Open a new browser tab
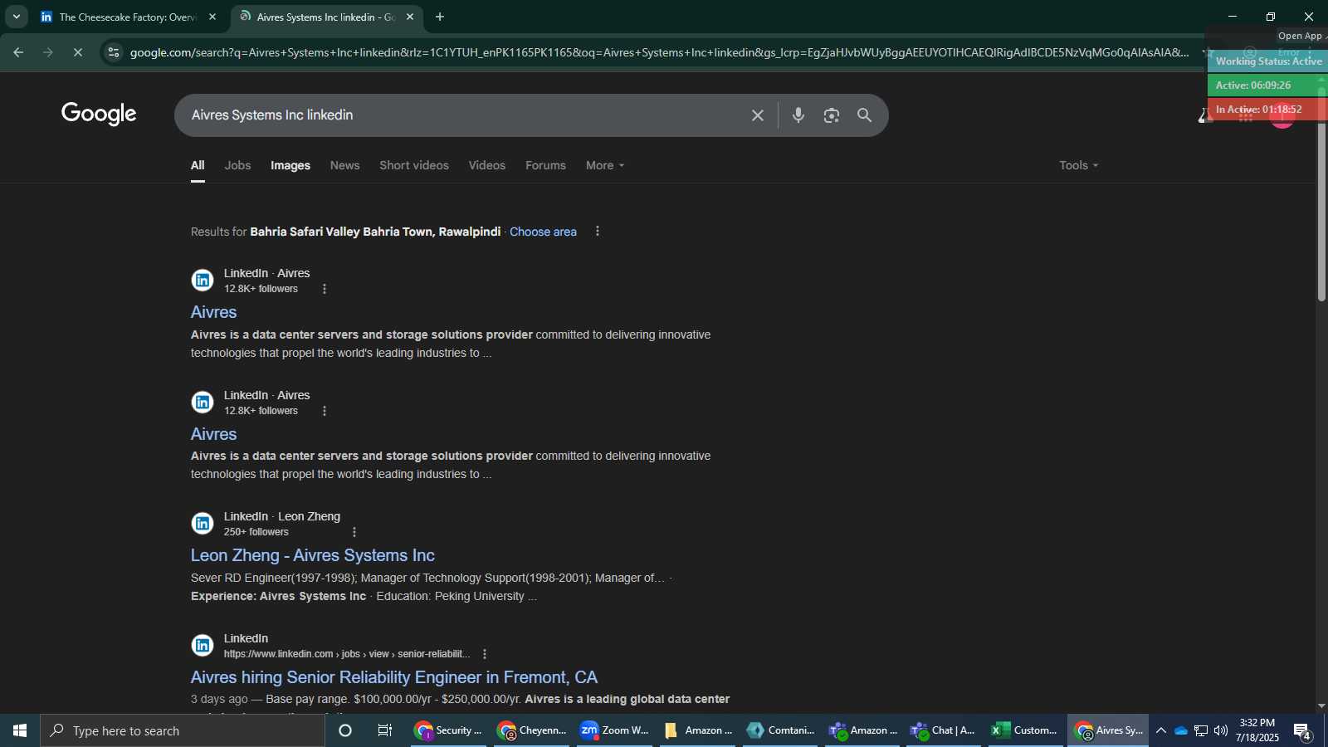 tap(440, 17)
